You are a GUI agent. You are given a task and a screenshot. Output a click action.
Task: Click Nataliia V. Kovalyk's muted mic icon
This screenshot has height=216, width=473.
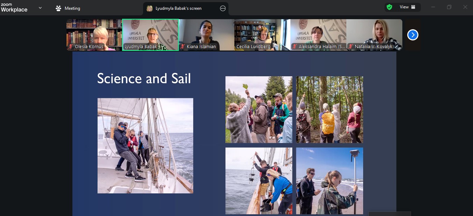[x=351, y=47]
